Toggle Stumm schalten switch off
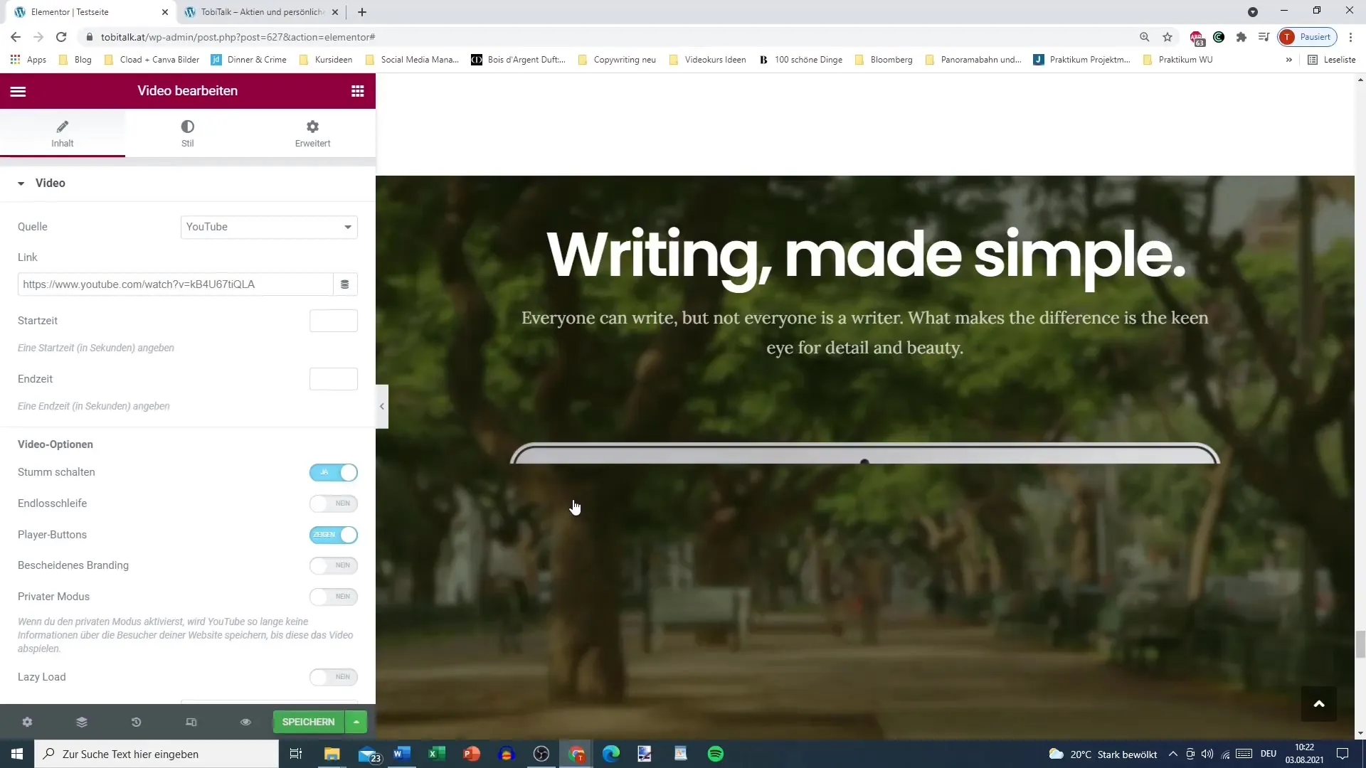The image size is (1366, 768). [333, 473]
